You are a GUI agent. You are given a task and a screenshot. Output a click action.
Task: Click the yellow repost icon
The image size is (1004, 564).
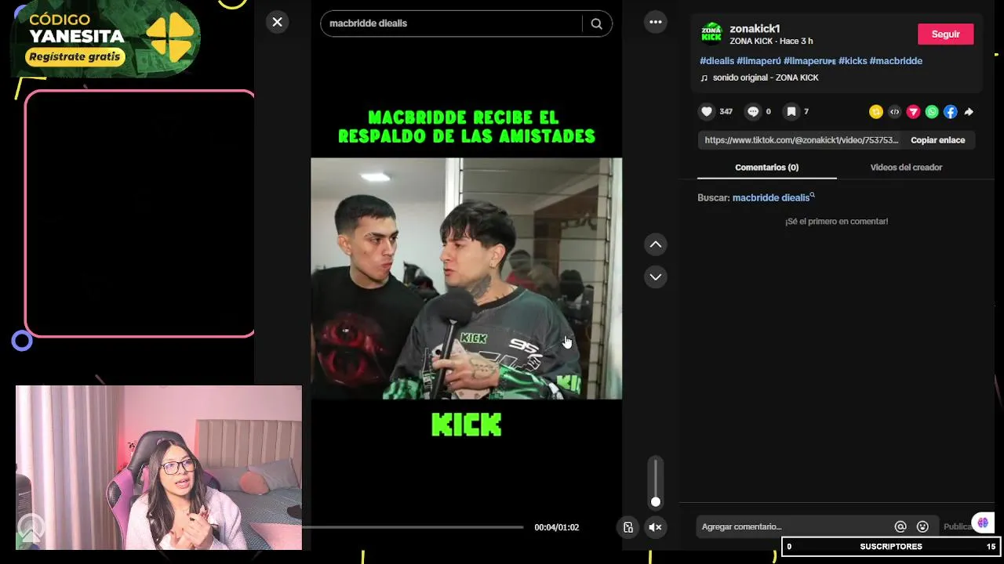pyautogui.click(x=876, y=112)
